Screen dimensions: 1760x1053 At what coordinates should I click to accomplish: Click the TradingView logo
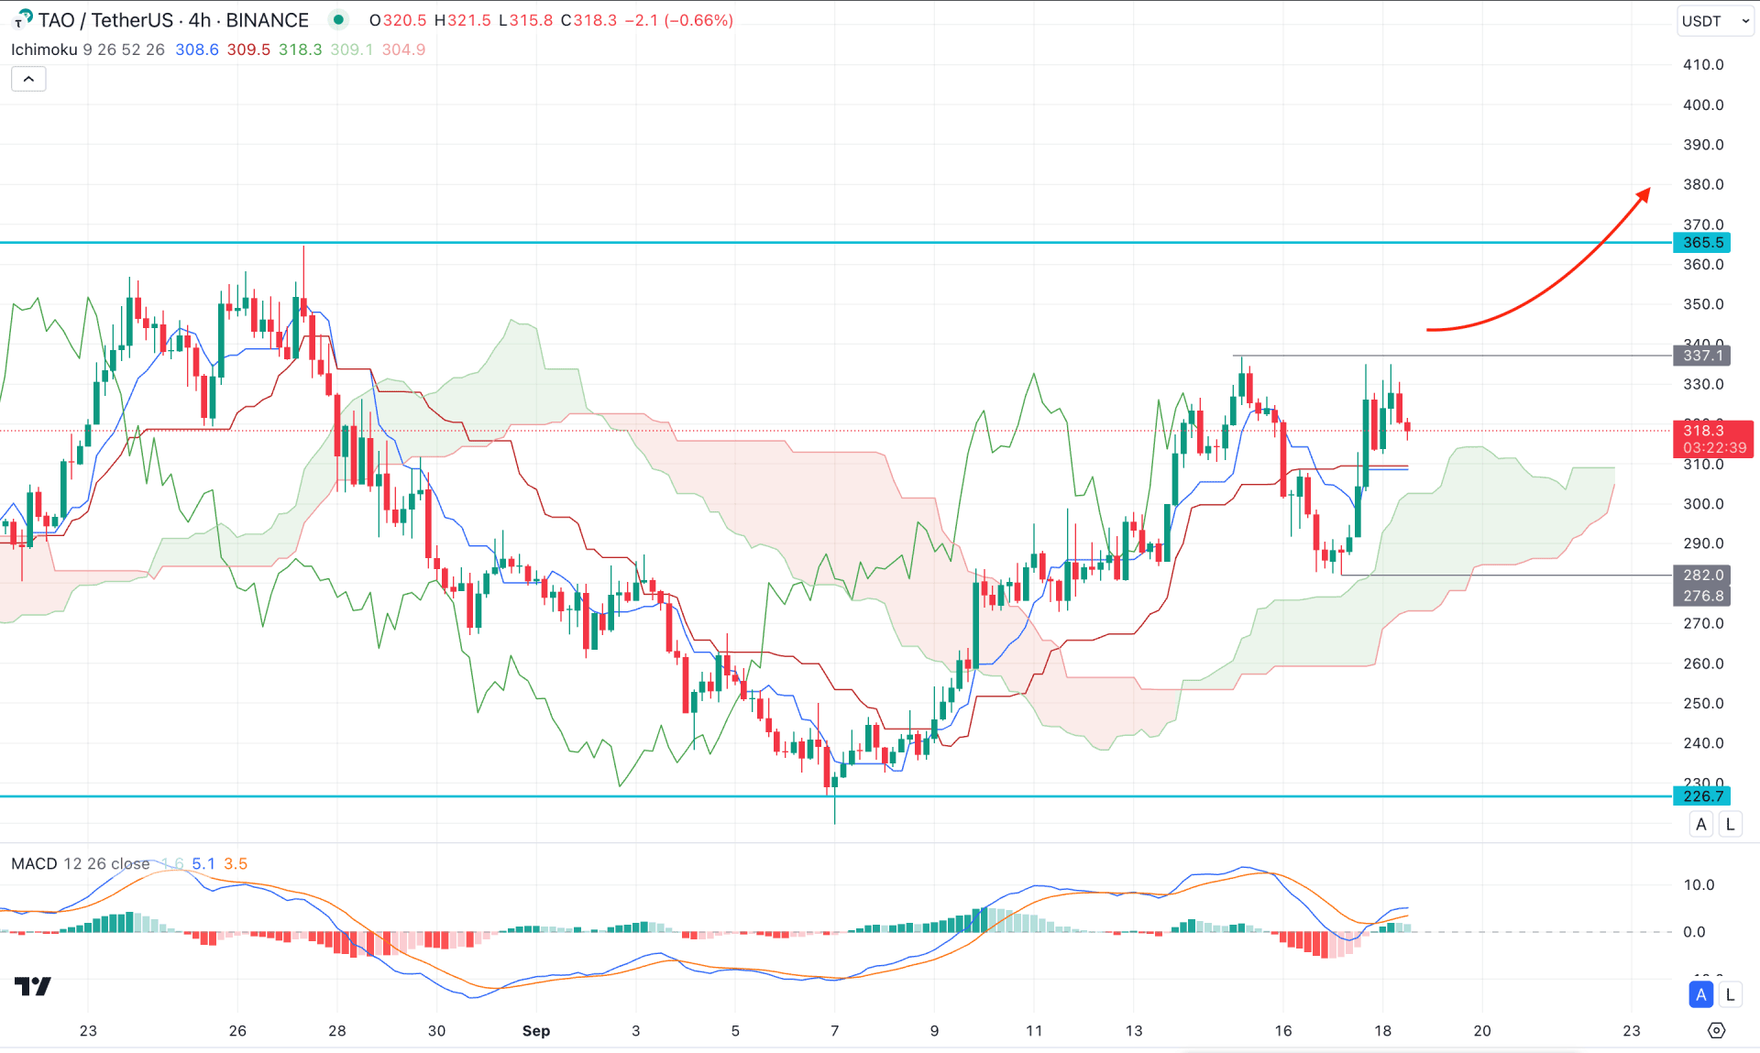click(x=33, y=986)
